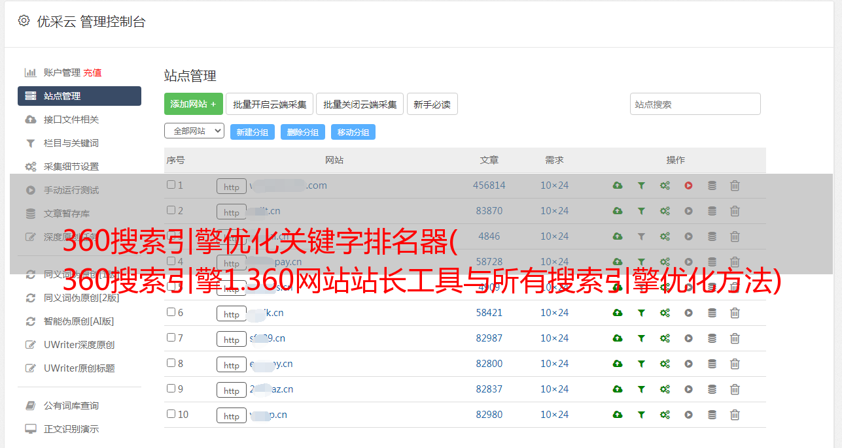The image size is (842, 448).
Task: Open the database icon in row 10
Action: 712,415
